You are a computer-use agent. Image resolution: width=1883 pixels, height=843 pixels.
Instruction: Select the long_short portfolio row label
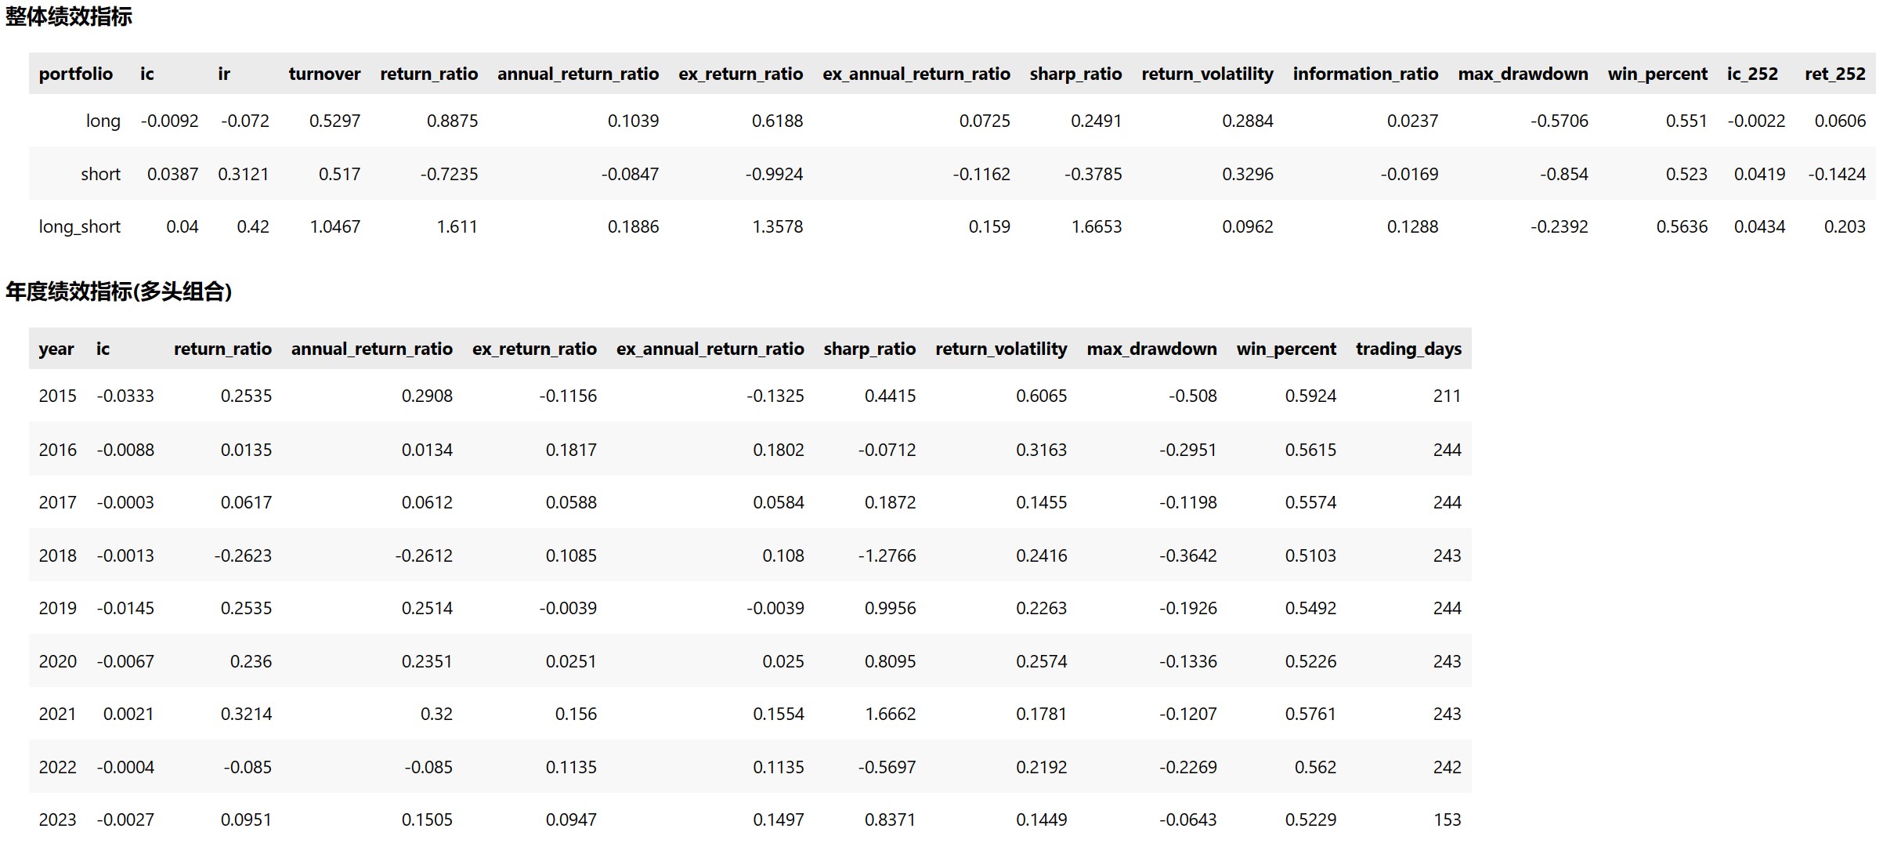coord(80,226)
